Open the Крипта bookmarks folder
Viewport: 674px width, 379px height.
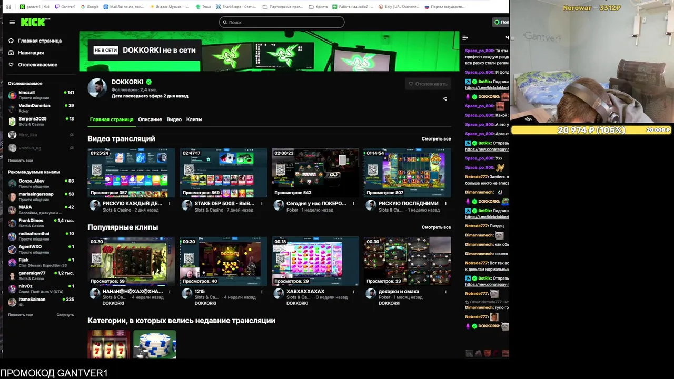[318, 7]
